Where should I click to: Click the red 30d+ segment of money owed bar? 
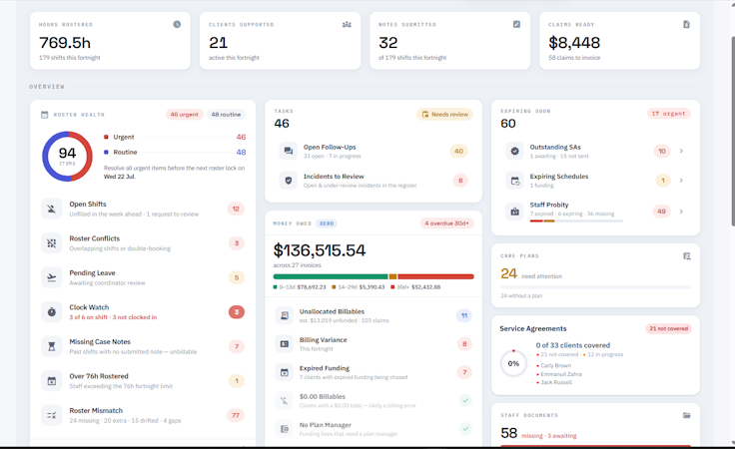(435, 276)
